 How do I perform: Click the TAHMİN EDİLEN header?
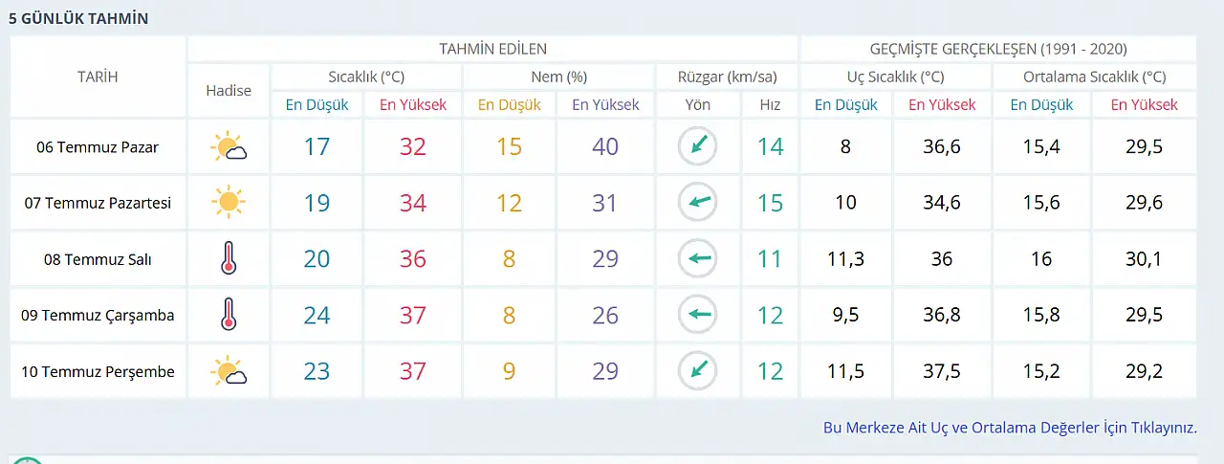[492, 49]
